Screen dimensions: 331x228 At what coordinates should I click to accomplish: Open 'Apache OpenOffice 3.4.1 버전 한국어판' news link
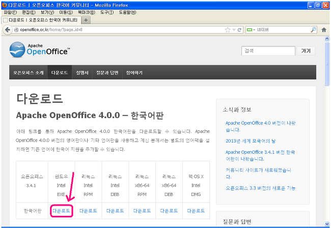point(260,155)
